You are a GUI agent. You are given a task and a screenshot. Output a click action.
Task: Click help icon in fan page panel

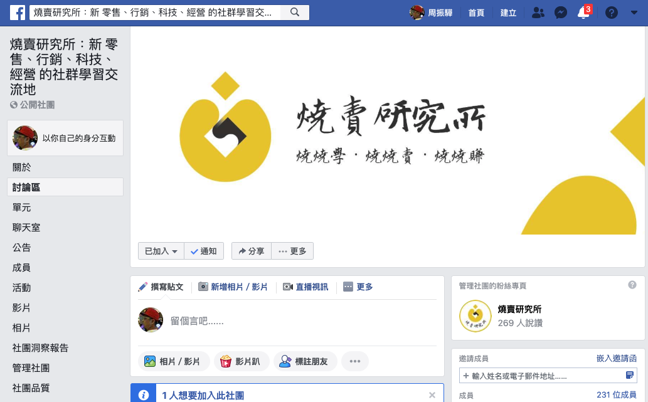pyautogui.click(x=632, y=285)
